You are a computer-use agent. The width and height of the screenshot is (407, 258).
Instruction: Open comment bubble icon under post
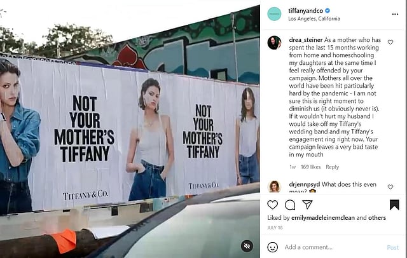[290, 205]
